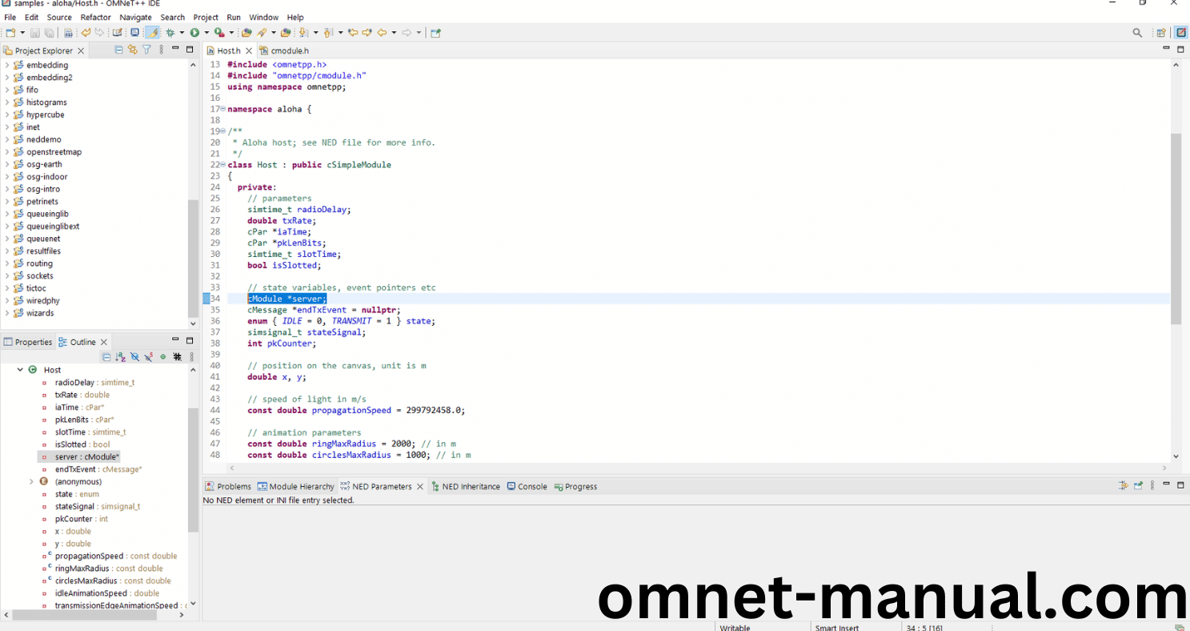
Task: Open the Refactor menu
Action: pos(95,17)
